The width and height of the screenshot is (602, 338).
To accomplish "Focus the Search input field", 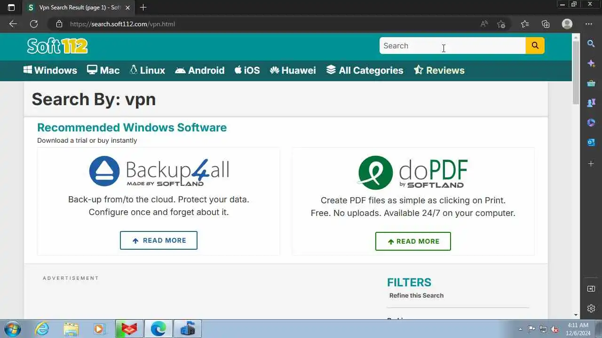I will pyautogui.click(x=452, y=46).
